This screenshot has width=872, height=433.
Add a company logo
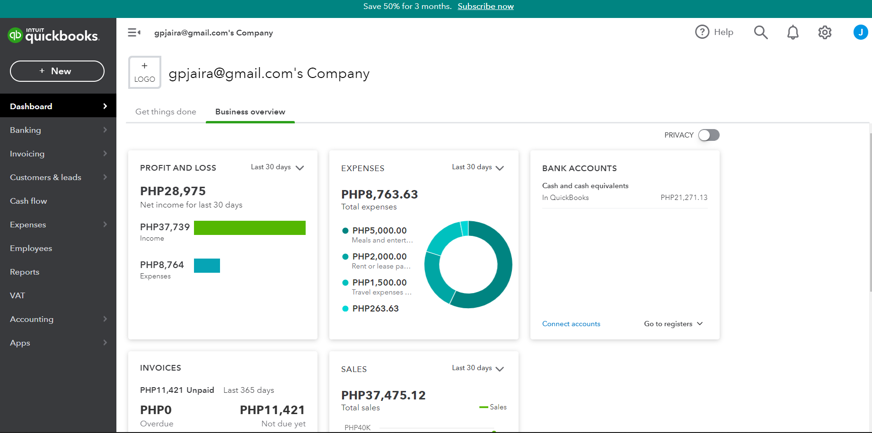(x=145, y=72)
